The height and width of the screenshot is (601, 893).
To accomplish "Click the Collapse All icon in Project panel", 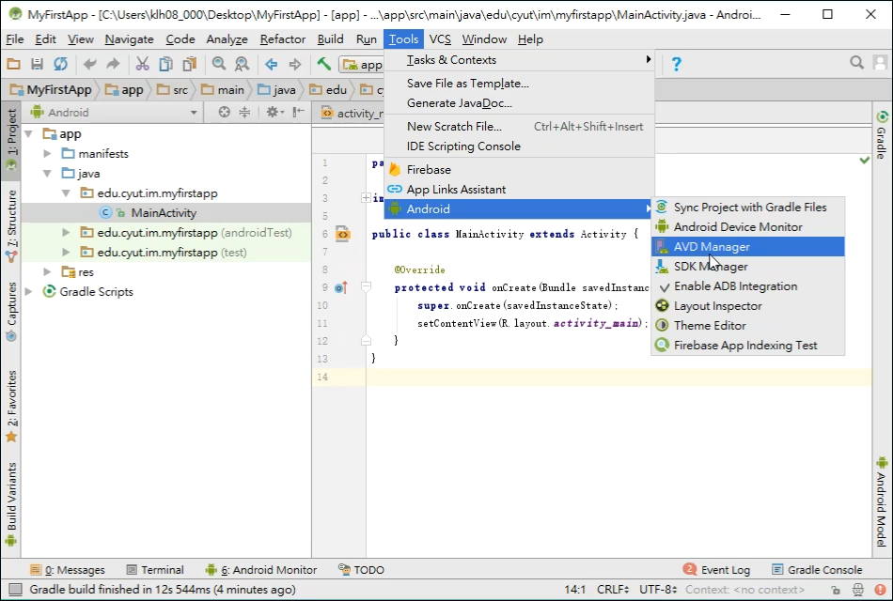I will point(244,112).
